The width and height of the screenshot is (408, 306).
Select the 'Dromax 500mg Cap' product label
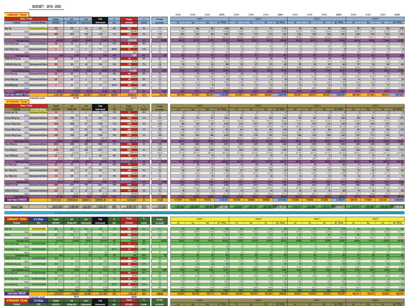click(17, 118)
